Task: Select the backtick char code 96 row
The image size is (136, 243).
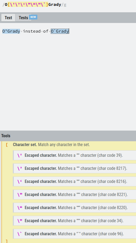Action: coord(75,234)
